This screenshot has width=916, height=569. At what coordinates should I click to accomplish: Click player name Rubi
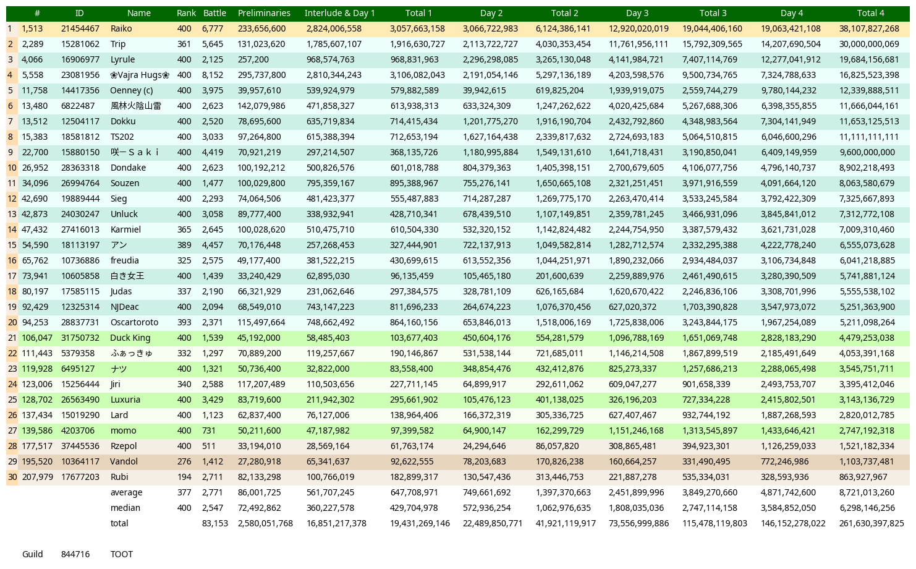click(x=119, y=477)
